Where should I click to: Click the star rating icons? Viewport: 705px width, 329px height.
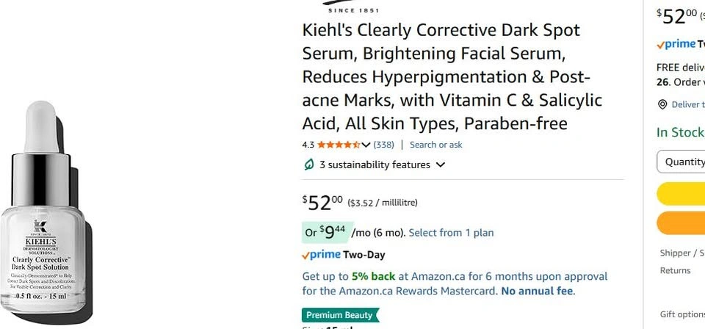[x=339, y=145]
